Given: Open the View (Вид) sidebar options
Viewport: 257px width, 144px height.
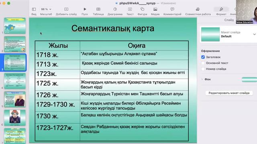Looking at the screenshot, I should click(x=34, y=9).
